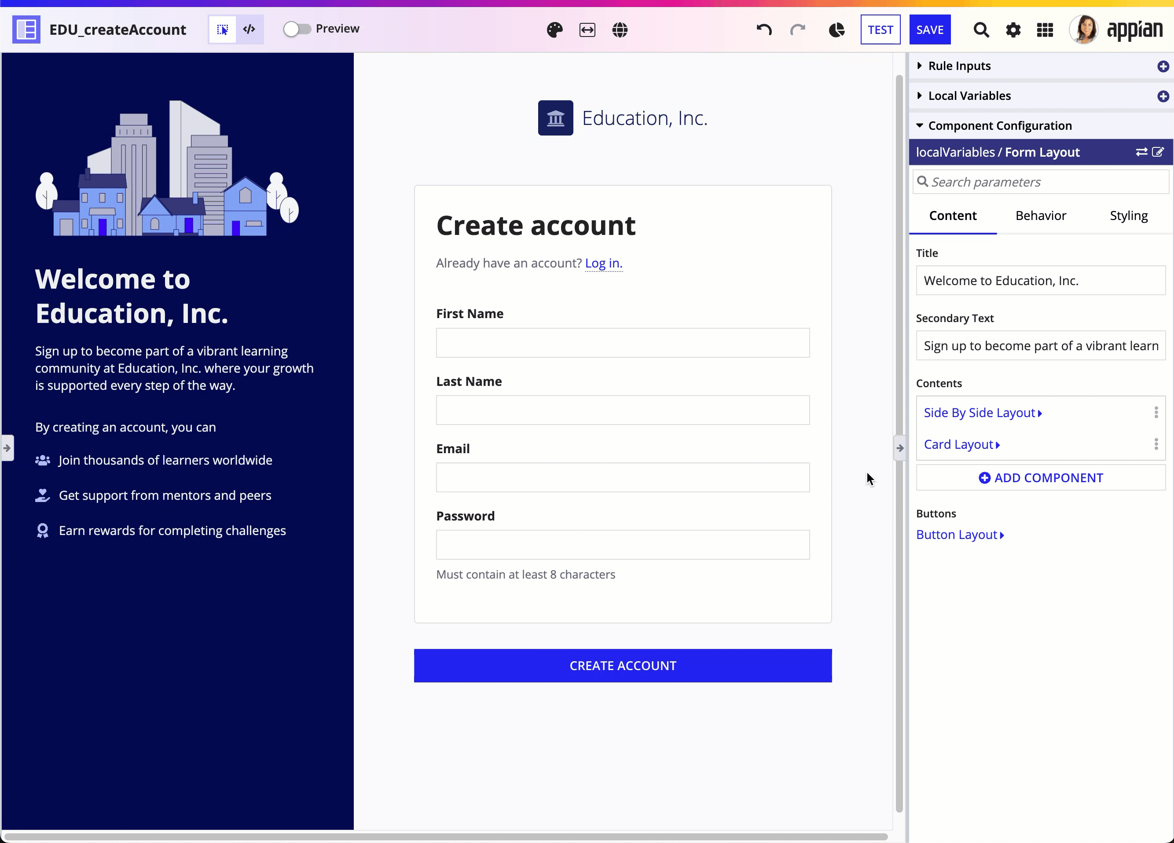
Task: Open the apps grid navigation menu
Action: click(x=1045, y=30)
